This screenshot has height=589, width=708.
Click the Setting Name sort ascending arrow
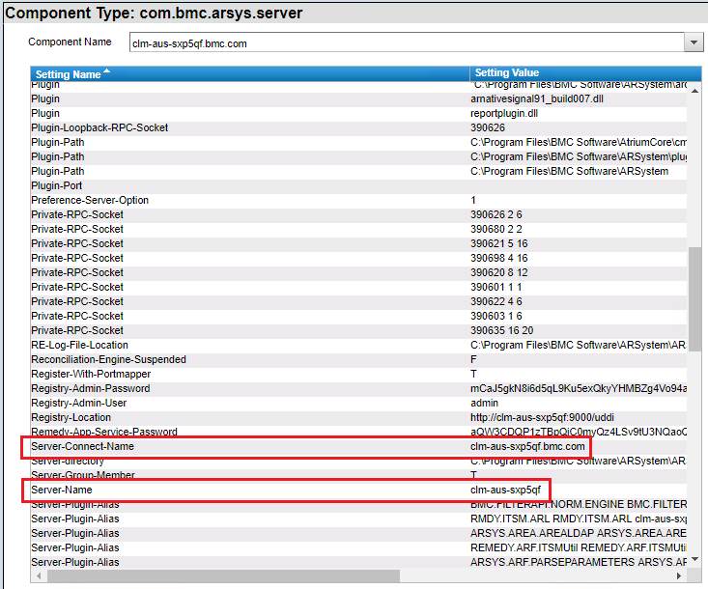(106, 70)
